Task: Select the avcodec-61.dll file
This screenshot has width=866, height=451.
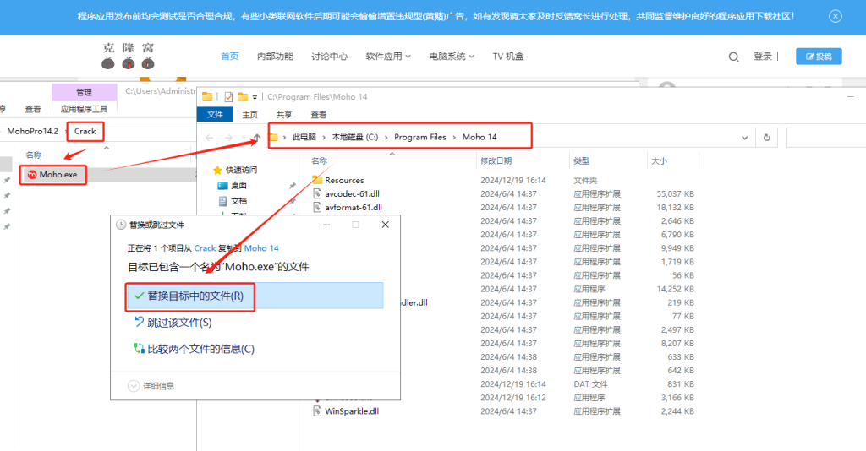Action: (352, 193)
